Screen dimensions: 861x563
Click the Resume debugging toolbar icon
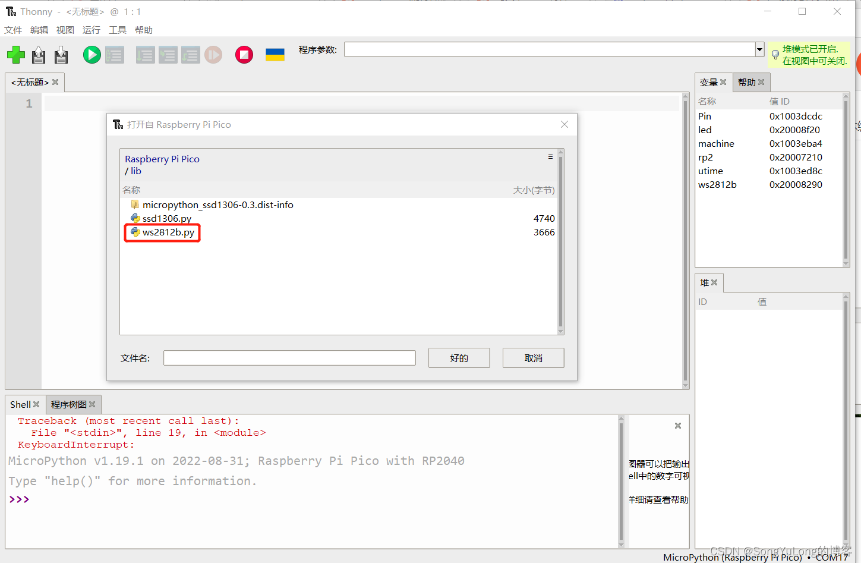coord(213,55)
